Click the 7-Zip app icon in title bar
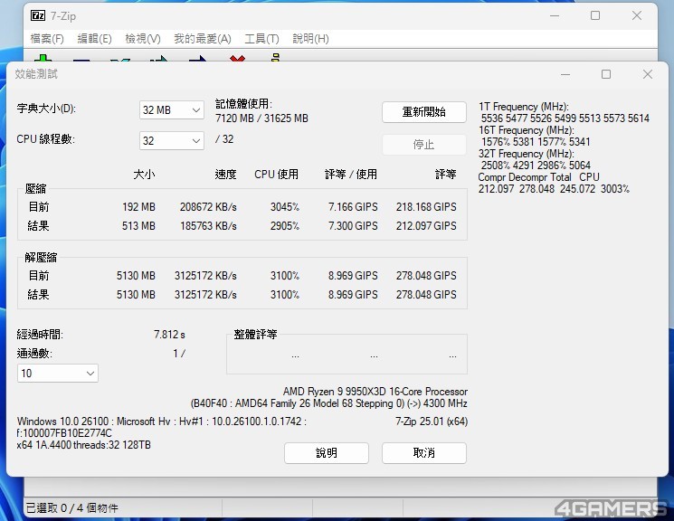The image size is (674, 521). [x=38, y=15]
